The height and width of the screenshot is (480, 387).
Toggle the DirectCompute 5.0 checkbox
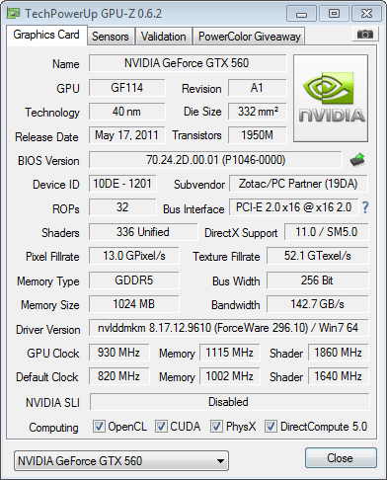point(271,427)
